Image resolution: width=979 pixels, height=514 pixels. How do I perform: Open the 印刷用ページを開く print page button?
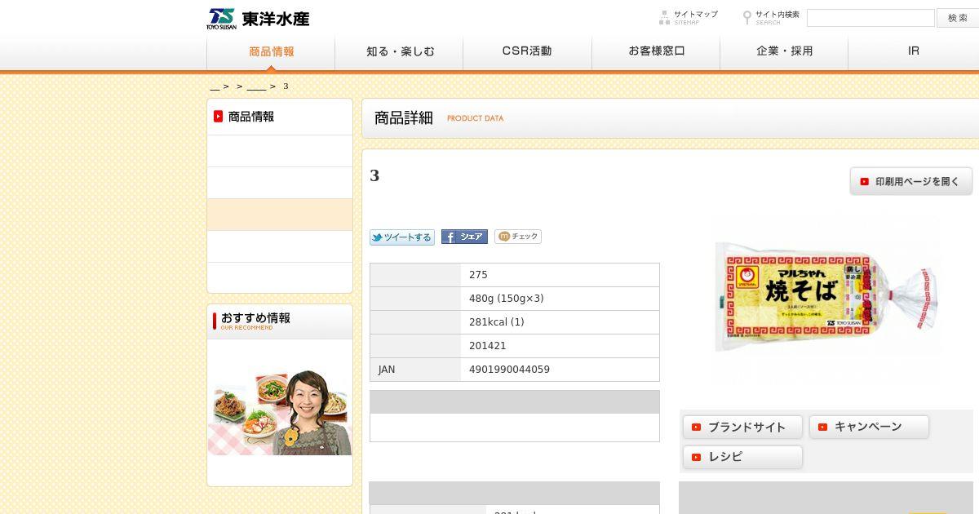911,181
